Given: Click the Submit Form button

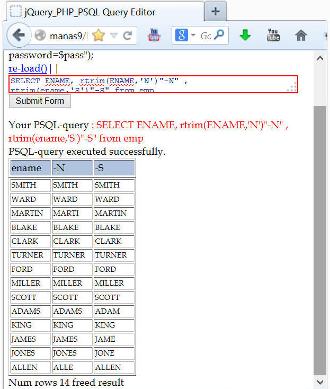Looking at the screenshot, I should (40, 101).
